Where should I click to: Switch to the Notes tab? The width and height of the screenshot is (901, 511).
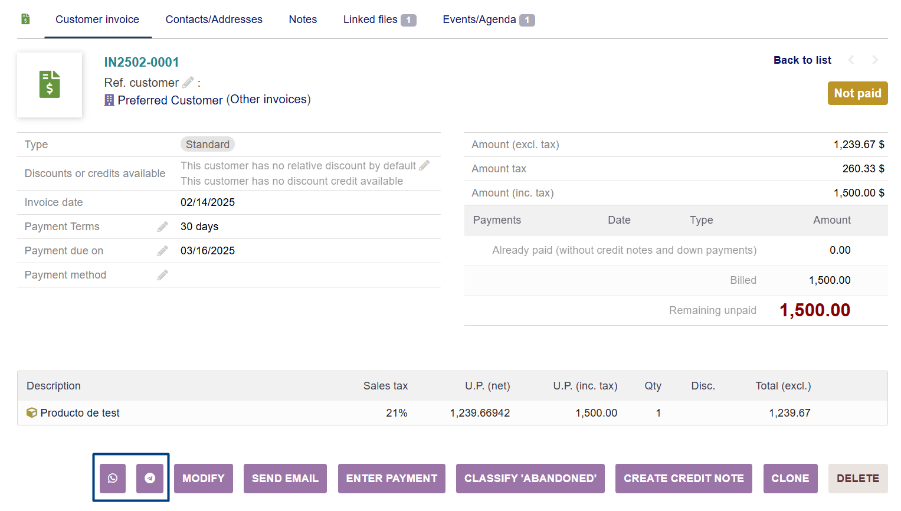pyautogui.click(x=303, y=19)
